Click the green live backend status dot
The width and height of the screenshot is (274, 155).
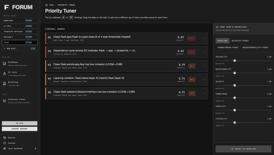35,148
